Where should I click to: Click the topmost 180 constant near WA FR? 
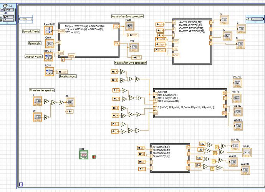(x=202, y=144)
